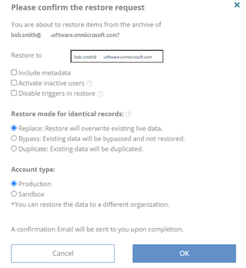Click the 'Please confirm the restore request' title
The height and width of the screenshot is (268, 246).
[78, 8]
